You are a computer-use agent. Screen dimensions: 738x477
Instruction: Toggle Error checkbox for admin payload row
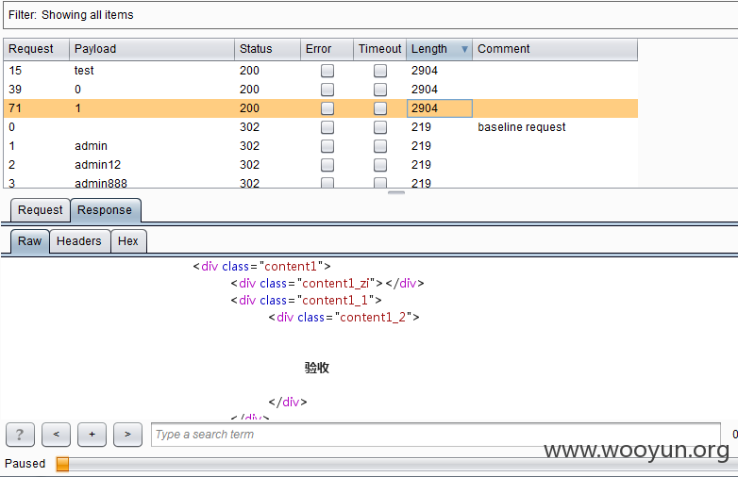click(x=327, y=146)
